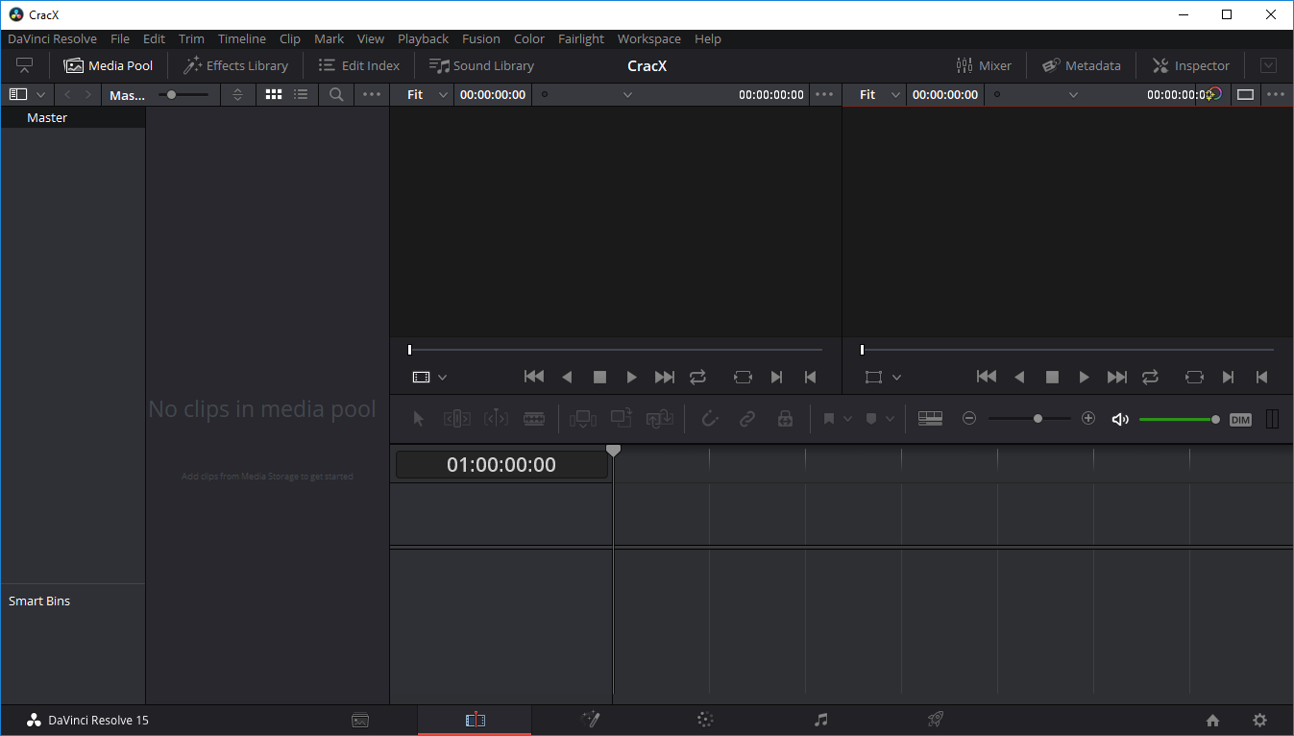Show the Metadata panel
The width and height of the screenshot is (1294, 736).
pyautogui.click(x=1082, y=65)
